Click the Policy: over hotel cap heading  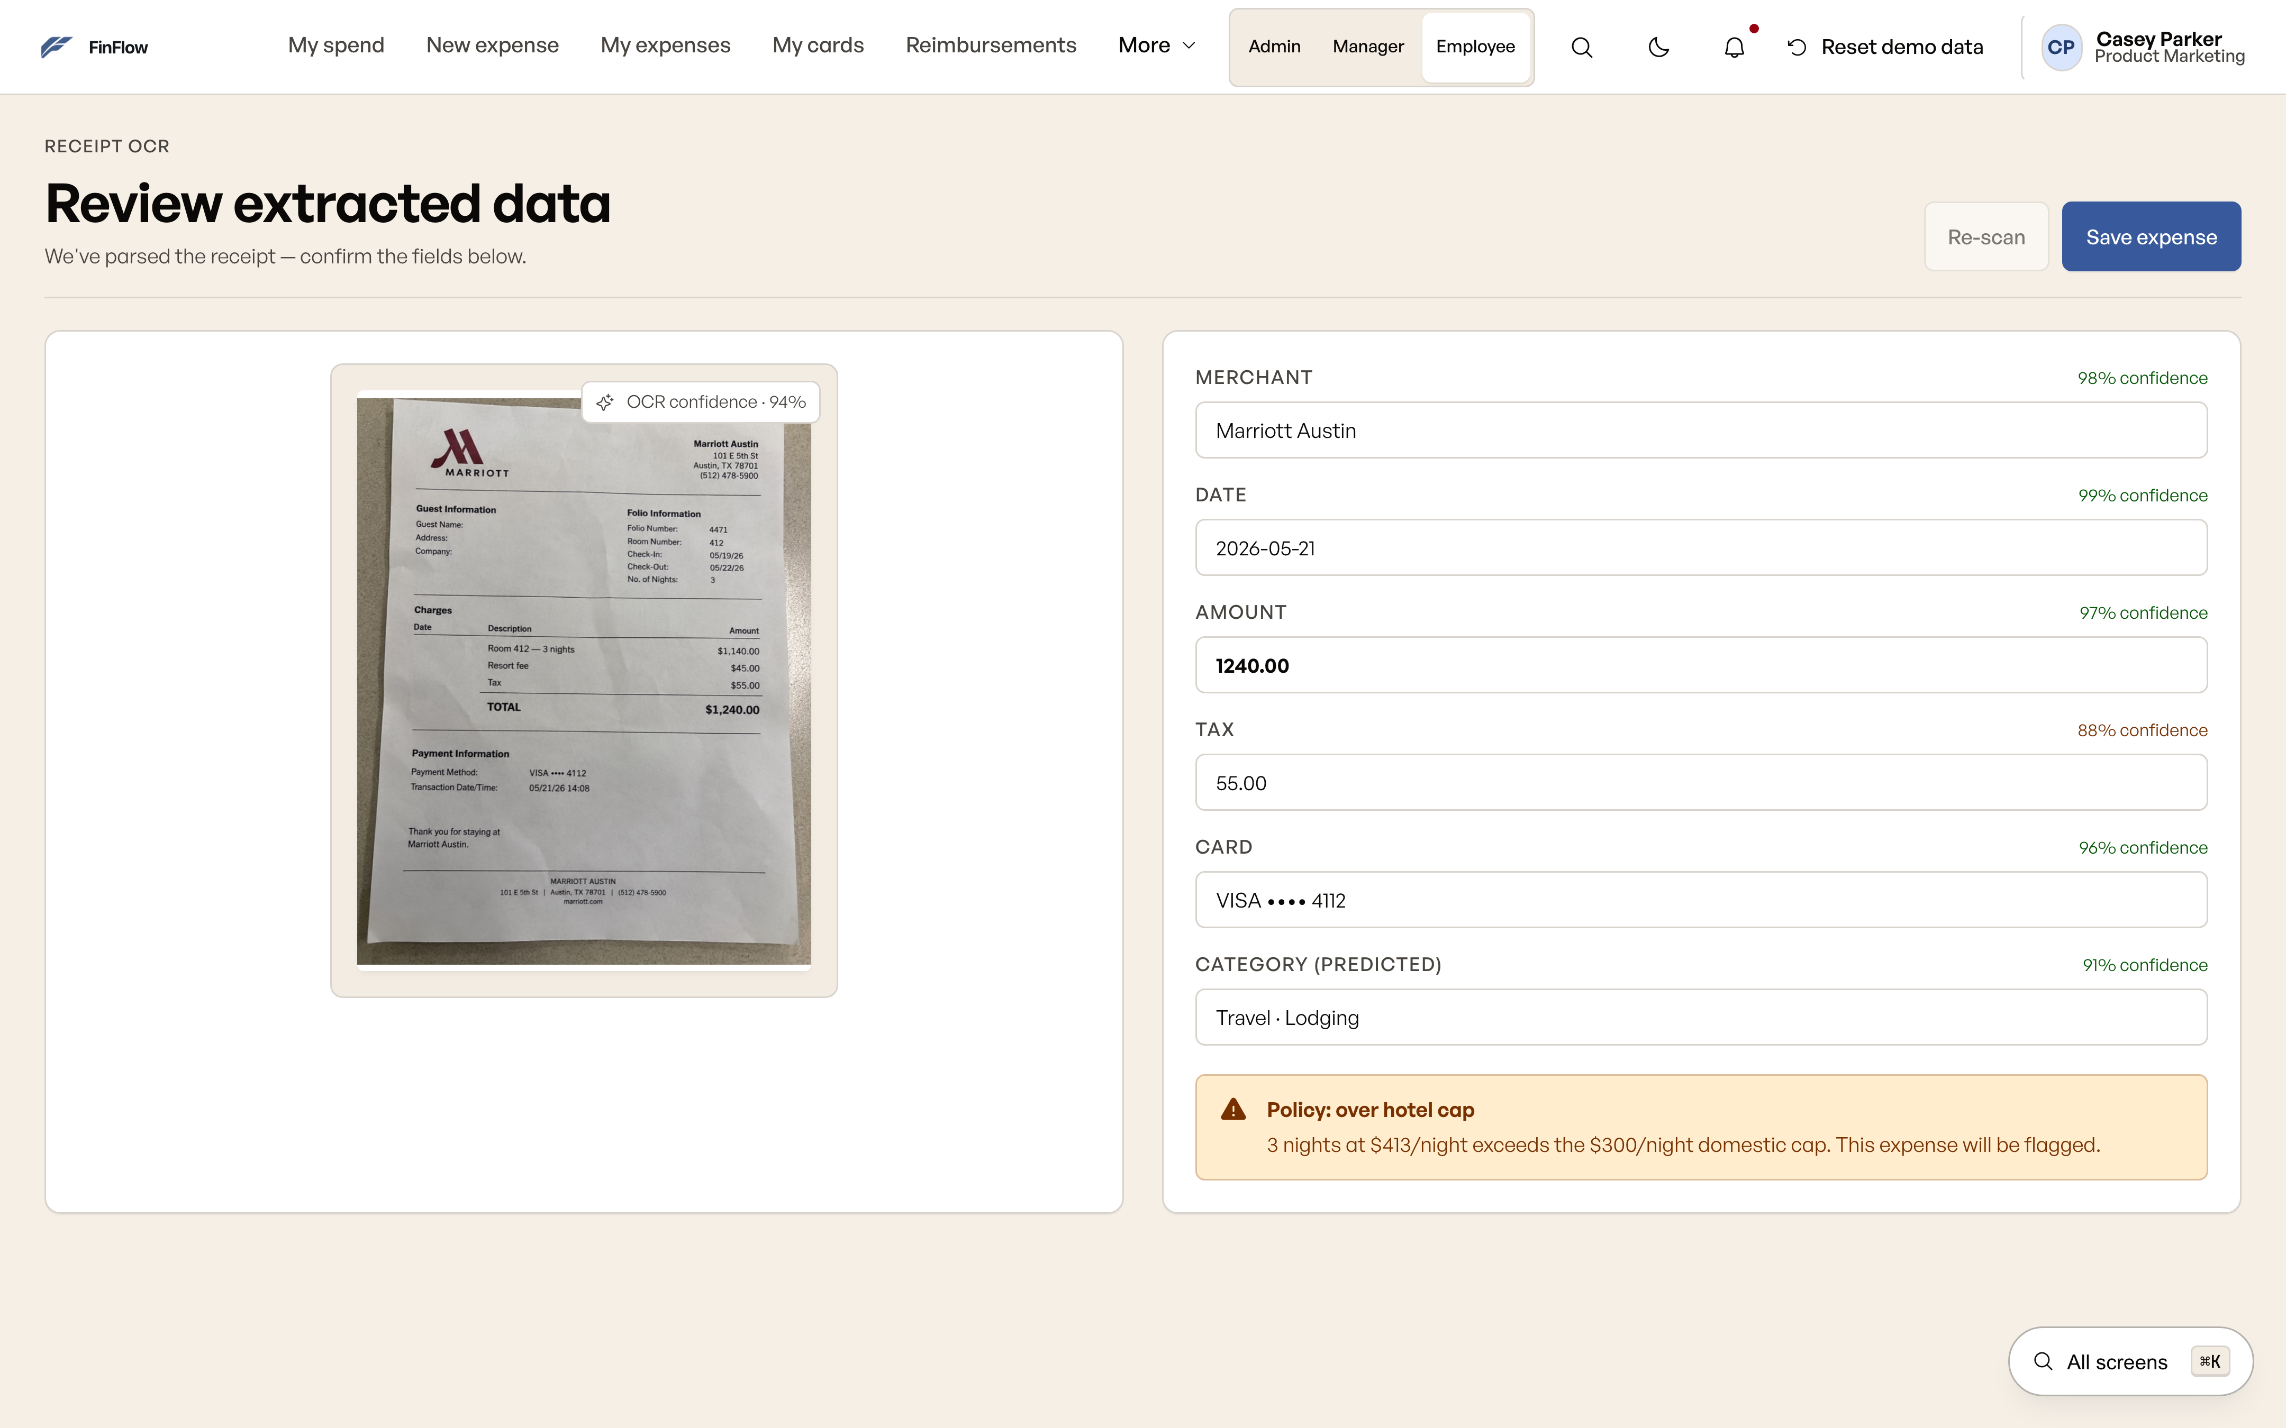pos(1371,1111)
